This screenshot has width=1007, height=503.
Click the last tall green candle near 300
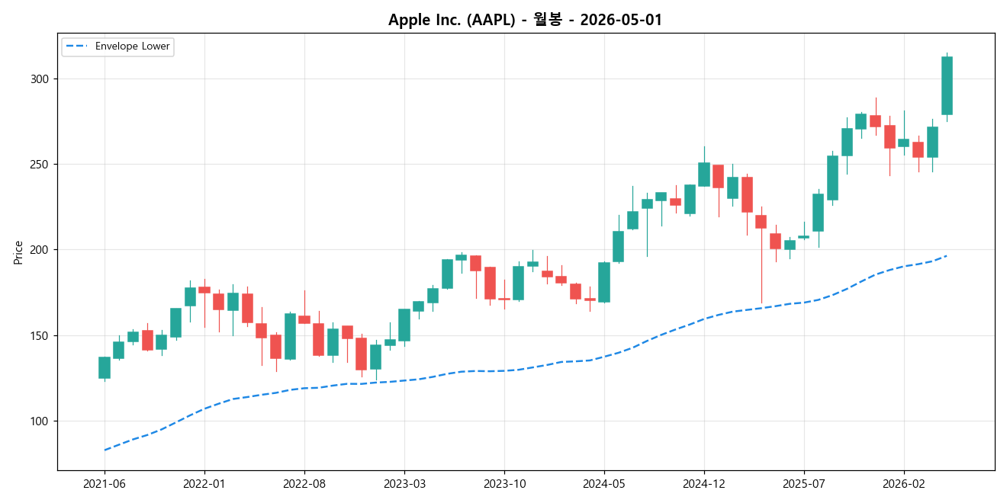pos(947,85)
